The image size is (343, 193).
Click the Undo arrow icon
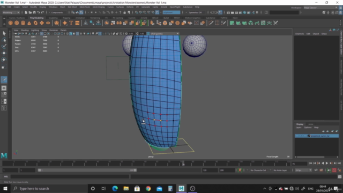[38, 12]
